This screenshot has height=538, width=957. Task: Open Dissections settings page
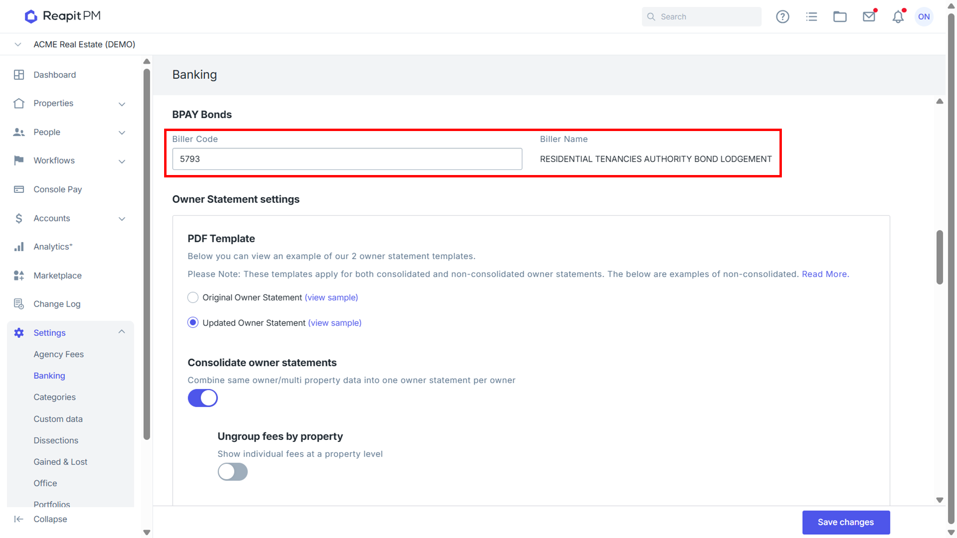56,440
